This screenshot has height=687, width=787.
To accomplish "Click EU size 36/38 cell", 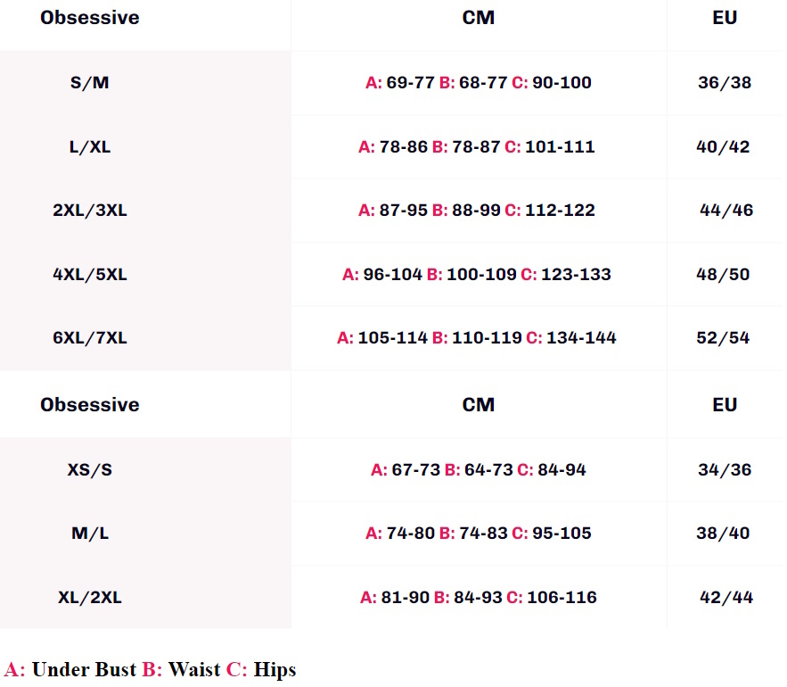I will coord(725,83).
